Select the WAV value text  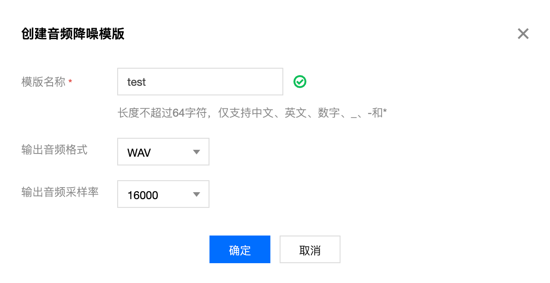[x=139, y=153]
